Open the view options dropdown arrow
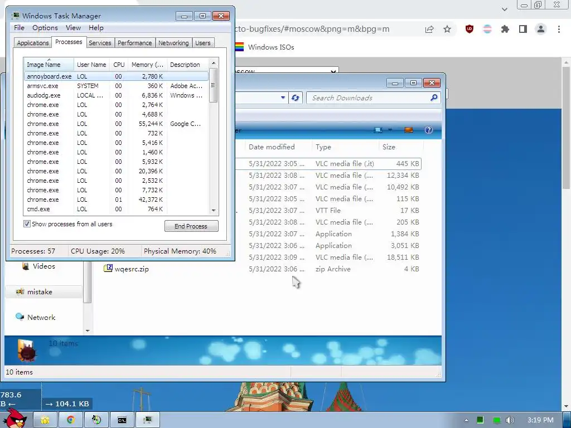 (390, 130)
